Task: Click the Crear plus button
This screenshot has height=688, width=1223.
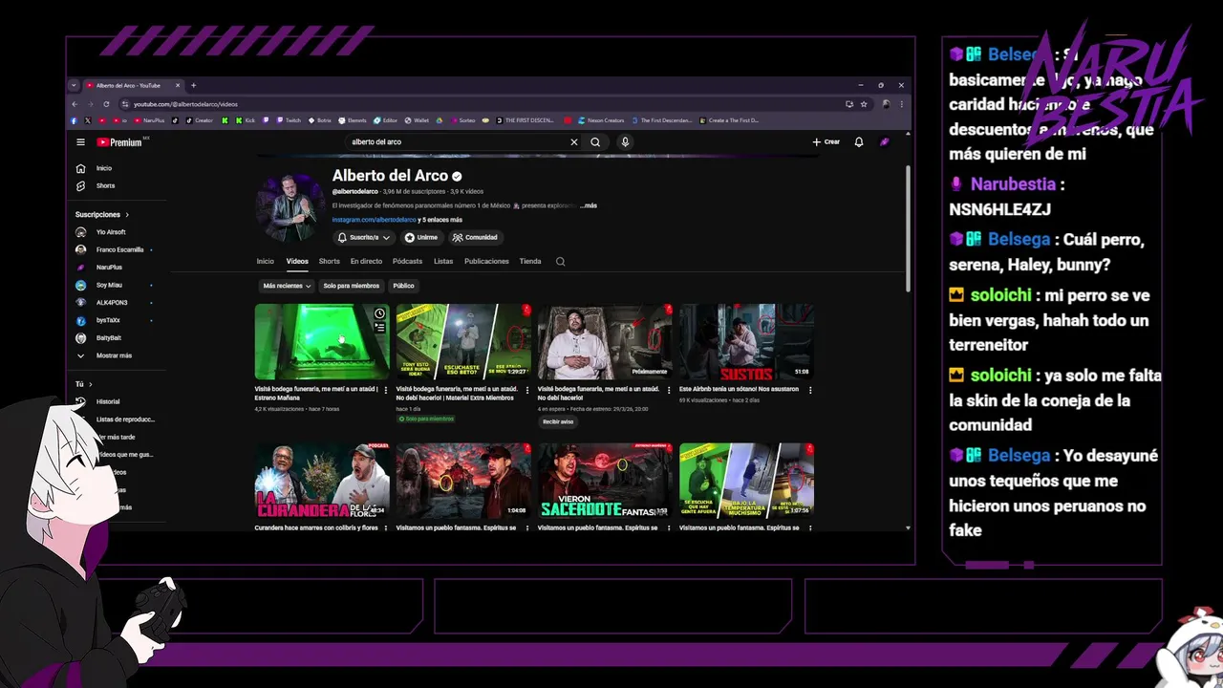Action: [x=826, y=141]
